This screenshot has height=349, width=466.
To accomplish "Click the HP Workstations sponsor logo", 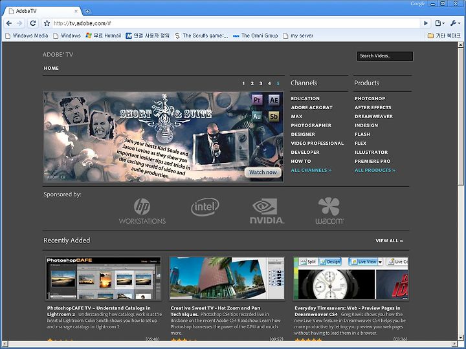I will [142, 211].
